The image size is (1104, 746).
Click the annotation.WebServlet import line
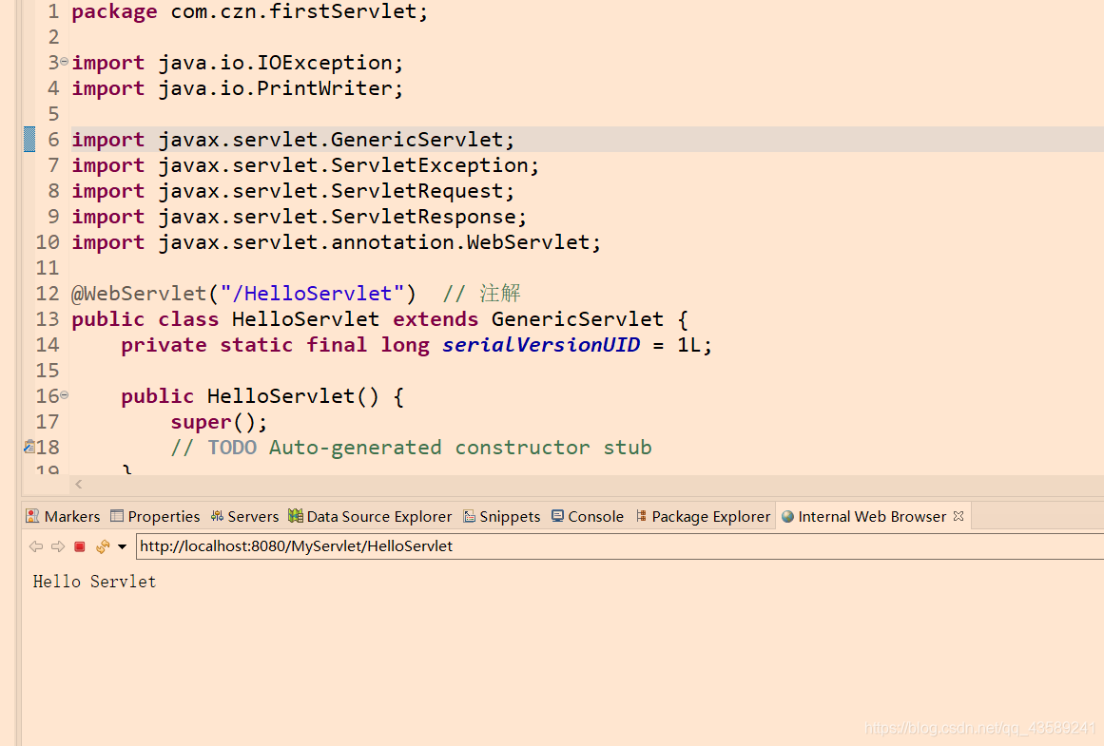pyautogui.click(x=336, y=242)
